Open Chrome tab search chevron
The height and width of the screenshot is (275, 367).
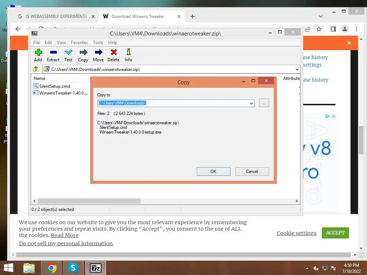pyautogui.click(x=321, y=16)
